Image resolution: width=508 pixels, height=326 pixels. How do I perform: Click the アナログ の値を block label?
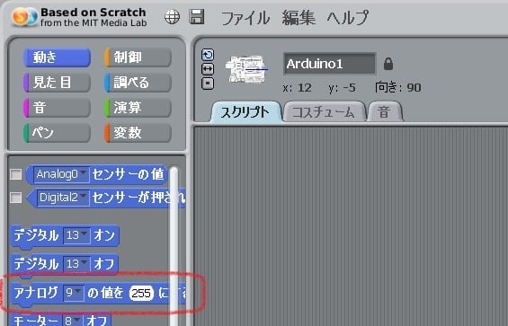pyautogui.click(x=36, y=293)
